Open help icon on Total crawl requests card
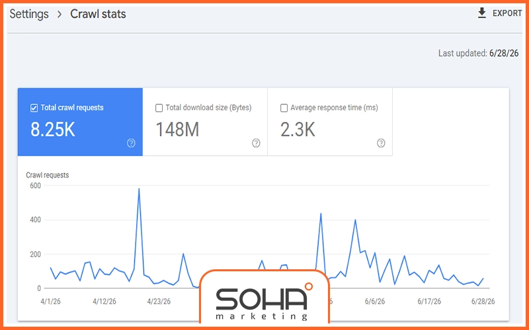Image resolution: width=529 pixels, height=330 pixels. pos(131,143)
